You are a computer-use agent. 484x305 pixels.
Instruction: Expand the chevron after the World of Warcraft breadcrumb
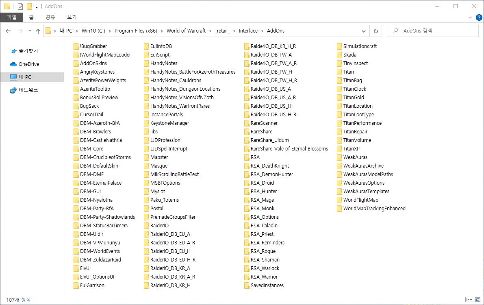coord(211,31)
